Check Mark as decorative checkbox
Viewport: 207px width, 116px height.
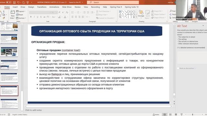[x=178, y=68]
